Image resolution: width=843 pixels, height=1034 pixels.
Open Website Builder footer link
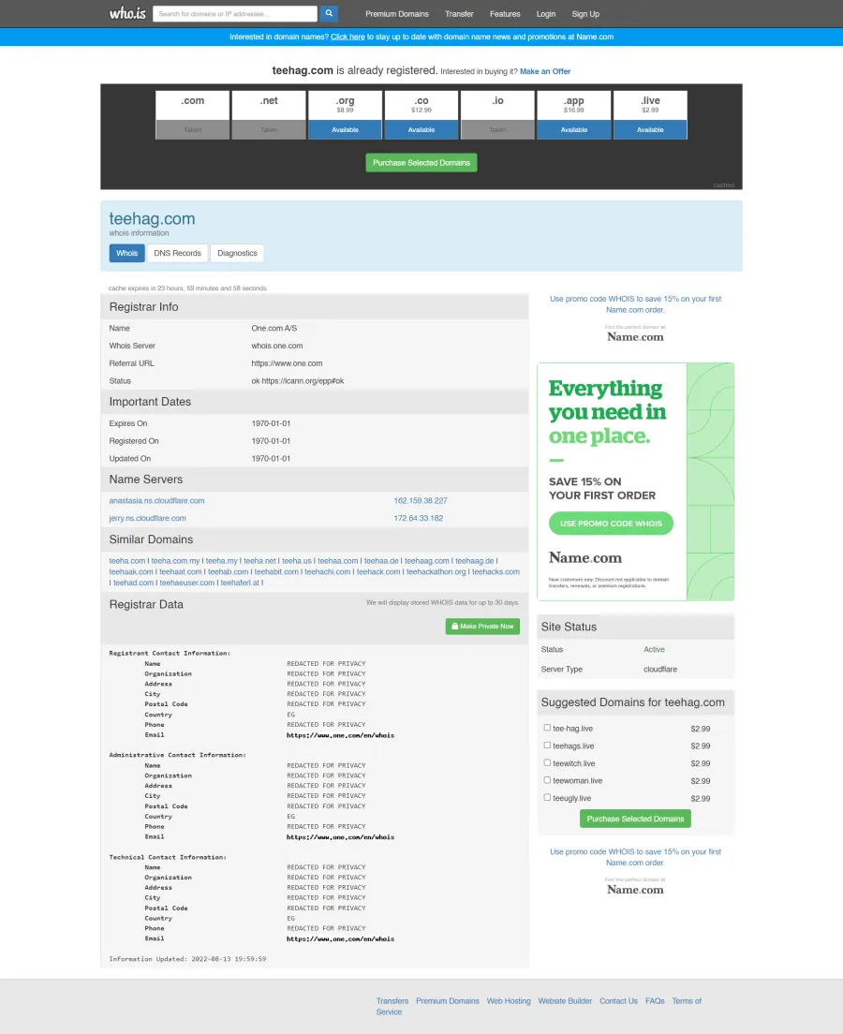pyautogui.click(x=566, y=1001)
